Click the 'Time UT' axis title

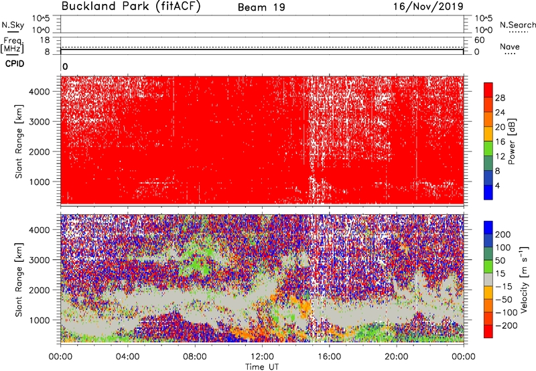click(x=262, y=367)
